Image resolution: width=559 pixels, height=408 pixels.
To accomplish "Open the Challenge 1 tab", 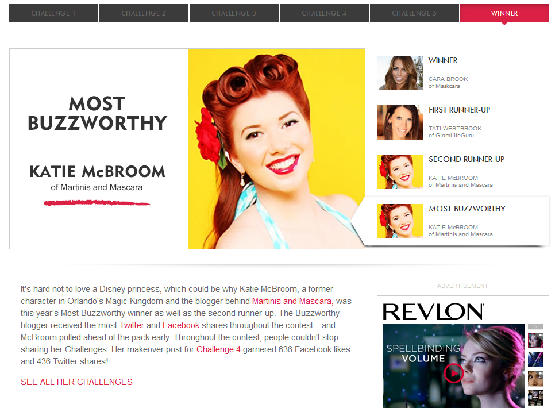I will tap(53, 13).
